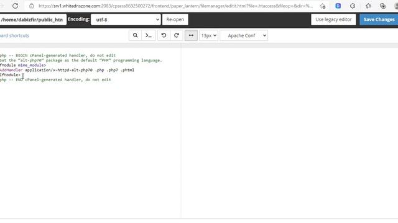
Task: Click the search magnifier icon in editor toolbar
Action: (x=136, y=35)
